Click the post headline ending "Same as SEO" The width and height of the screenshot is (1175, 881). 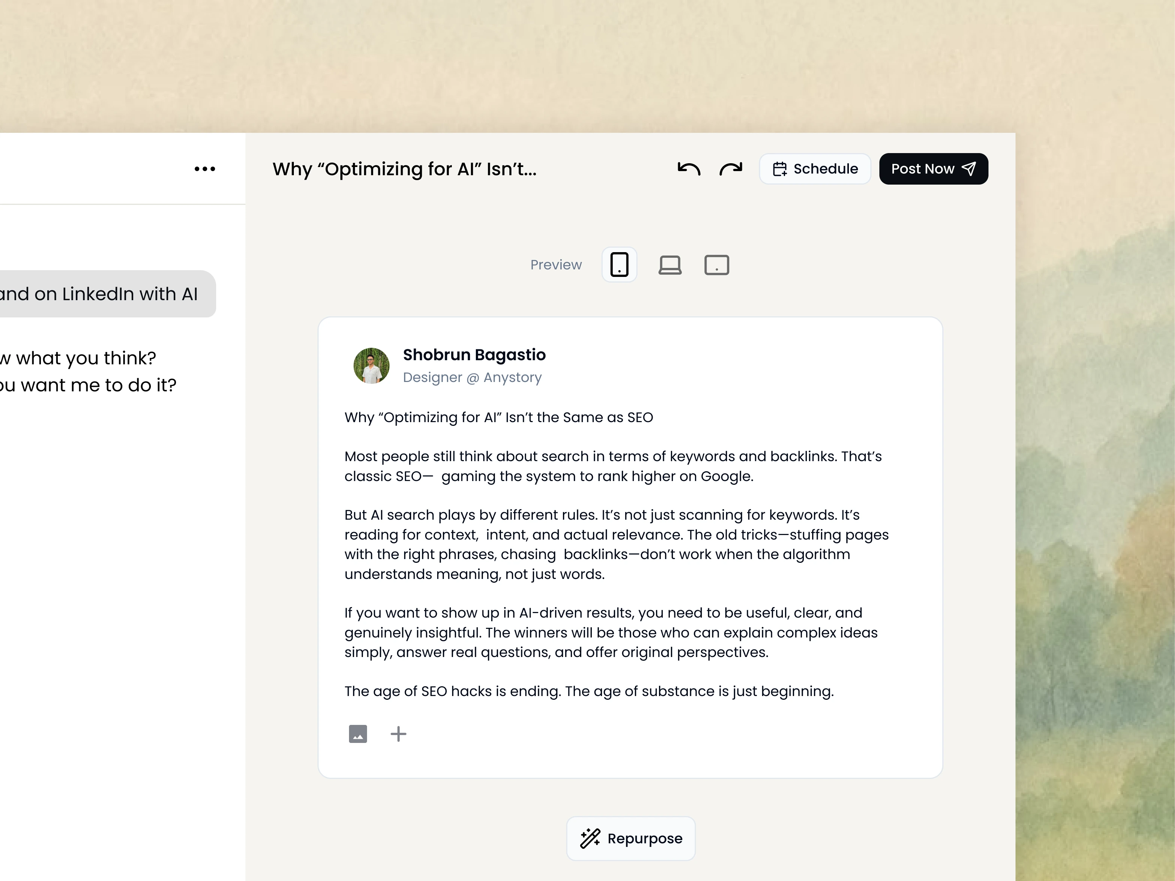pyautogui.click(x=498, y=417)
